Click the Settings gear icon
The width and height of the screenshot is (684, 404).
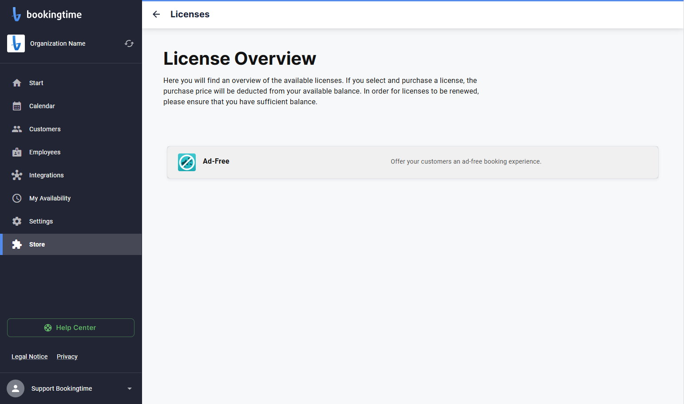coord(17,221)
